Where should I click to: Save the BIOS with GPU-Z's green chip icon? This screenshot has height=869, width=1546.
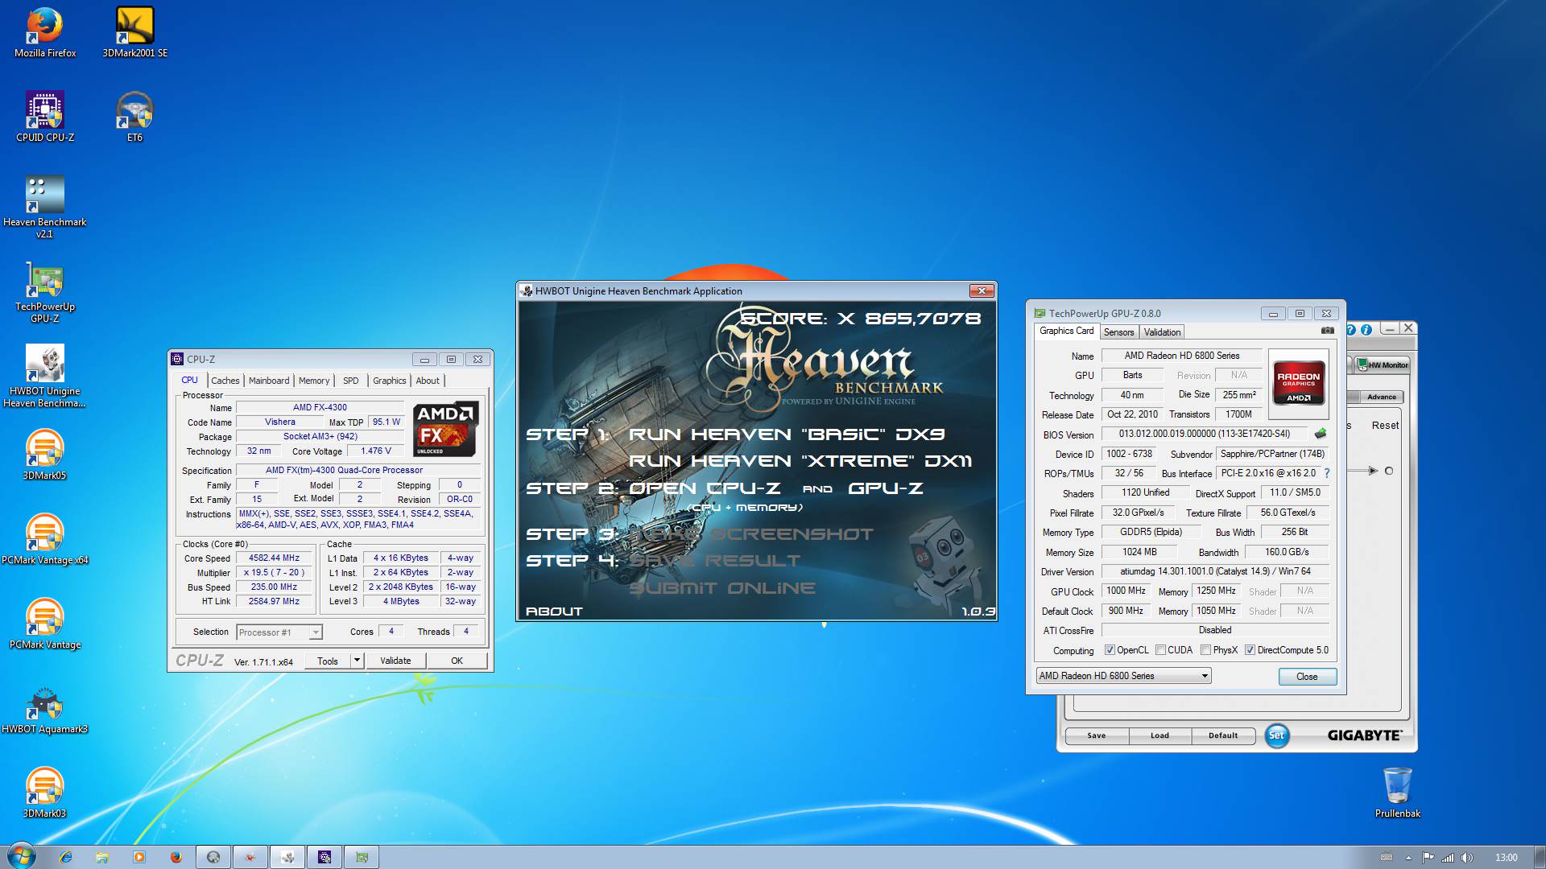click(1321, 434)
